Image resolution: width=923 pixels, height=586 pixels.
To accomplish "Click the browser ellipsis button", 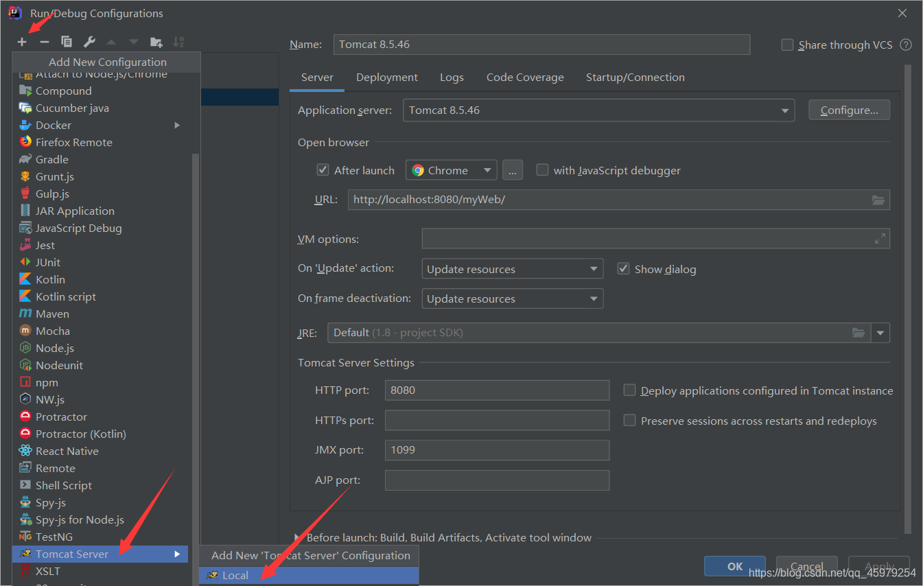I will coord(513,170).
